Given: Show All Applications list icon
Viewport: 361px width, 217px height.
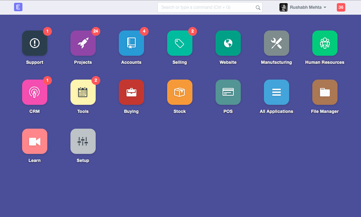Looking at the screenshot, I should [277, 92].
